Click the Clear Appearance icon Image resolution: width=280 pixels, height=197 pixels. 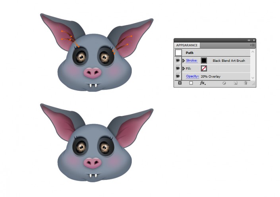coord(224,83)
